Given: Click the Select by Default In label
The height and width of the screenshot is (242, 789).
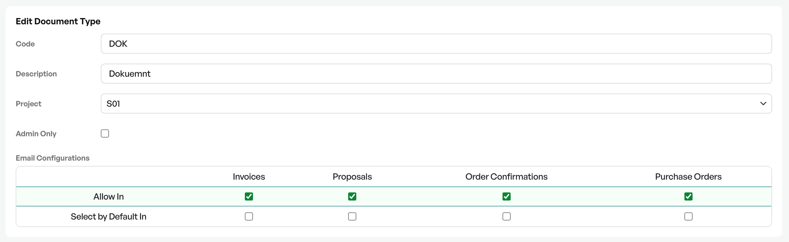Looking at the screenshot, I should pyautogui.click(x=109, y=216).
